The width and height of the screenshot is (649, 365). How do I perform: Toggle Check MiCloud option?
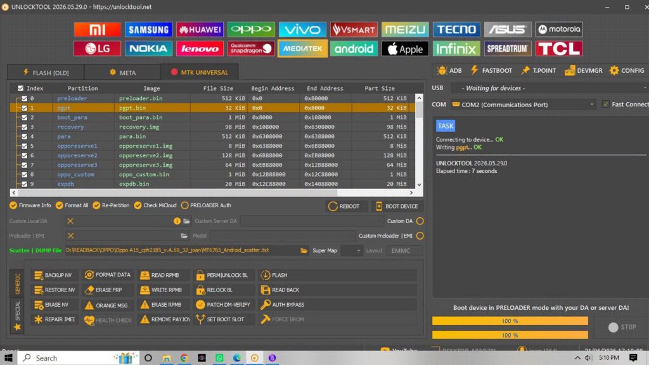pos(155,205)
